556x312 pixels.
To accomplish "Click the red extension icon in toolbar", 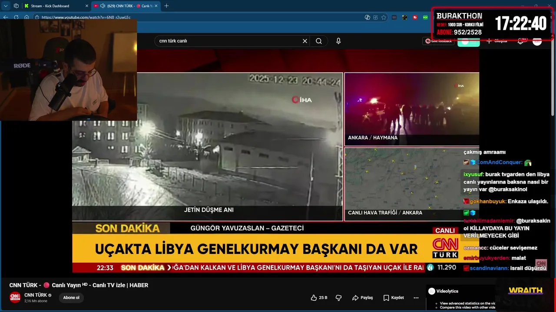I will coord(415,17).
